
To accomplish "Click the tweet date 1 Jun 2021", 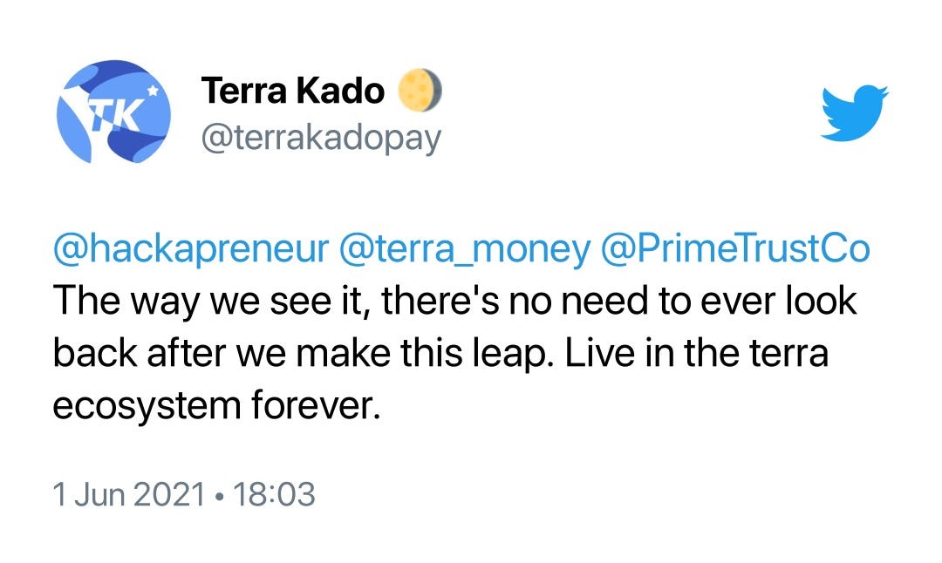I will [130, 494].
